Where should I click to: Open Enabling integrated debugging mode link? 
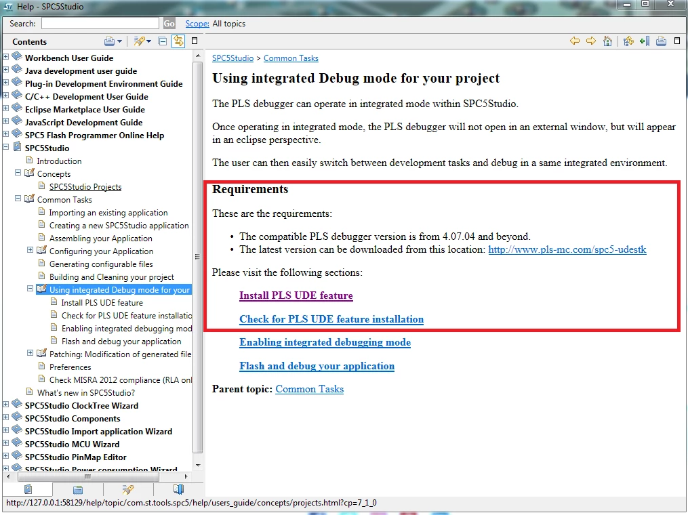[325, 342]
